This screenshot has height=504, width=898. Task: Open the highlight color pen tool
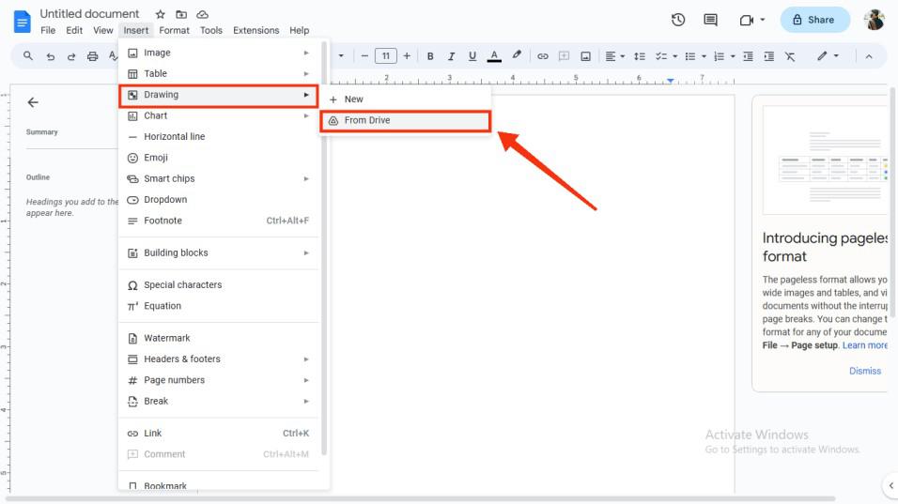[x=517, y=55]
